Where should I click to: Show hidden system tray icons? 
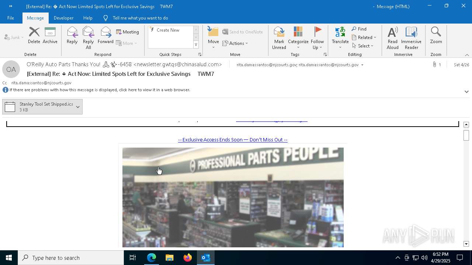[x=398, y=258]
